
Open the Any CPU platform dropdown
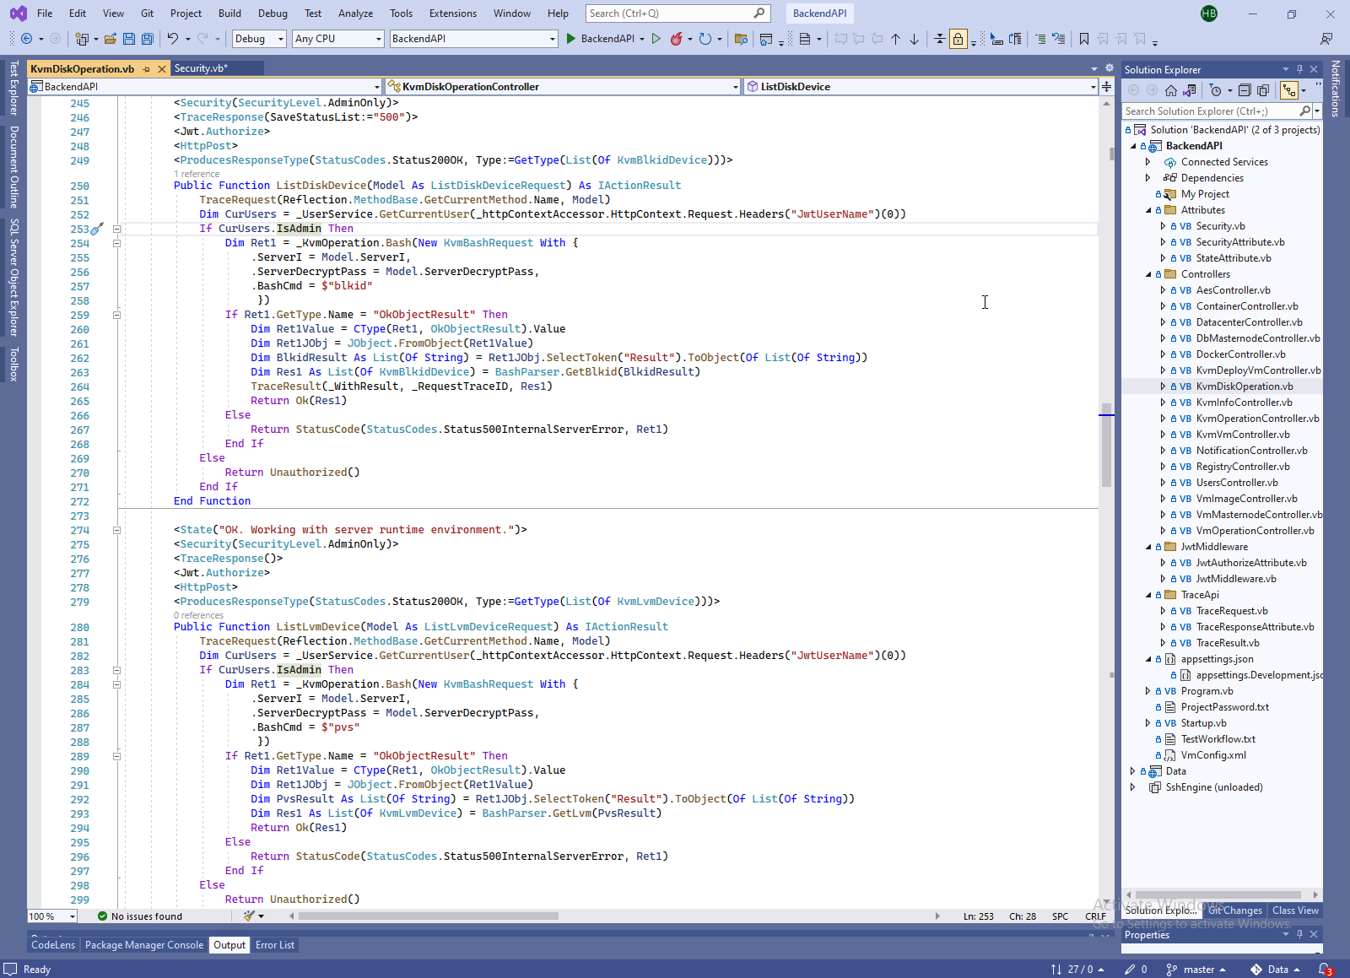coord(338,39)
